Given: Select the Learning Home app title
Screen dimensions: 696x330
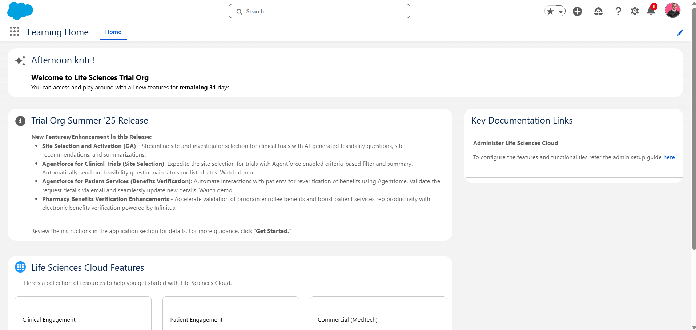Looking at the screenshot, I should click(x=57, y=32).
